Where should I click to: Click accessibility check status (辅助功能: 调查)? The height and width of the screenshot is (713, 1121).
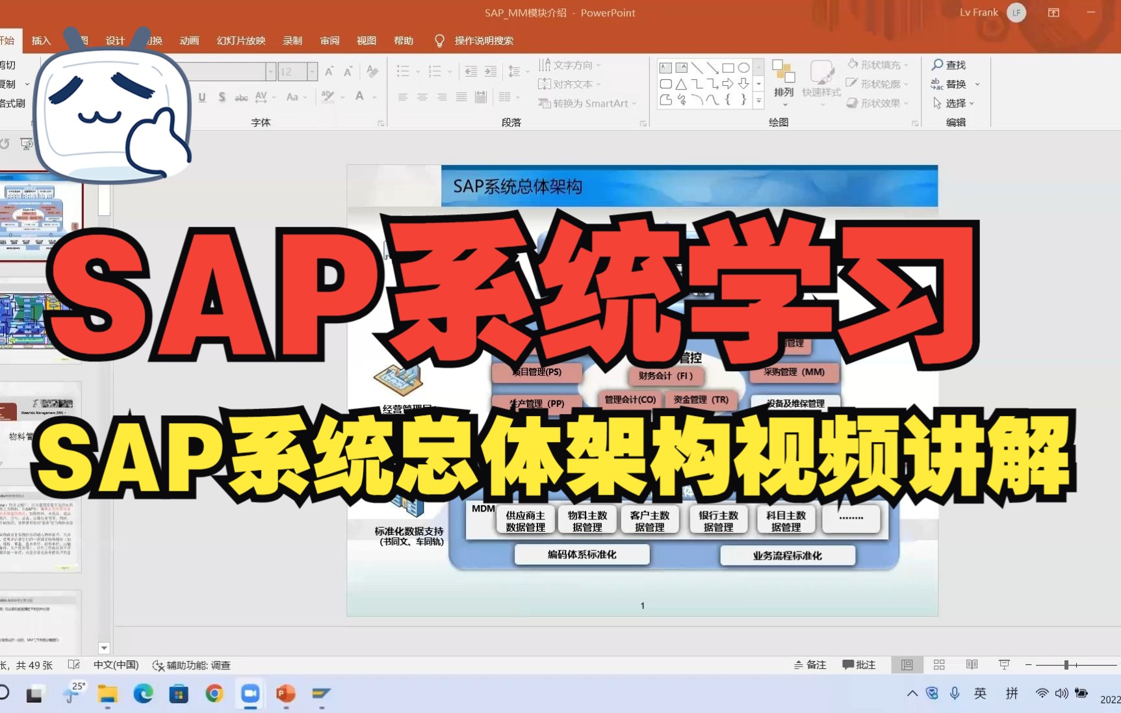pyautogui.click(x=192, y=665)
